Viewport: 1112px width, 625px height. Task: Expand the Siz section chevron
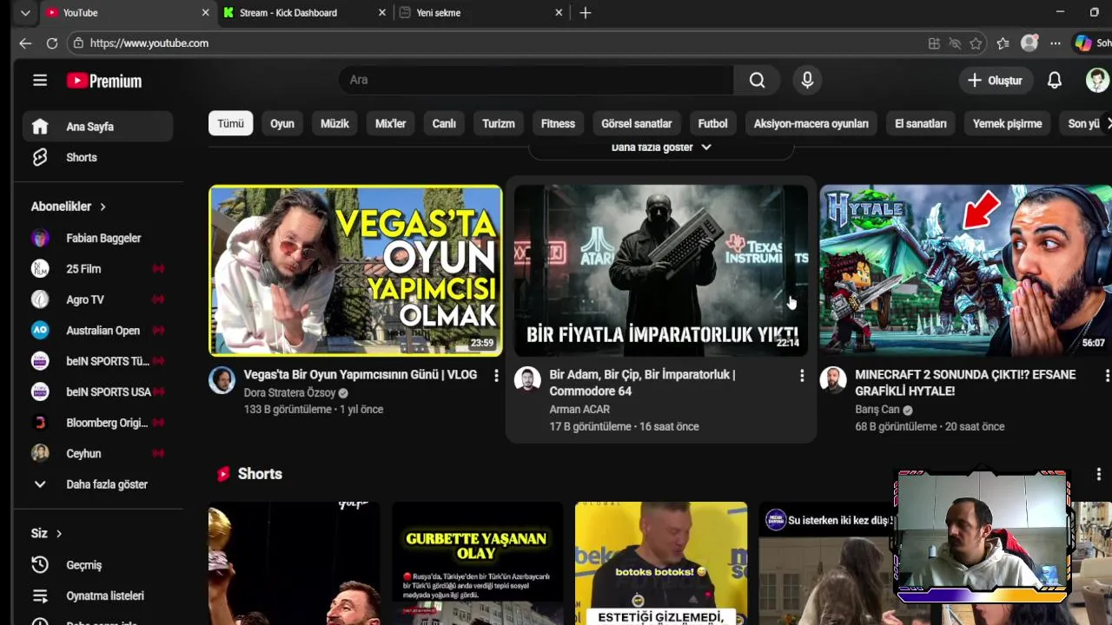59,534
